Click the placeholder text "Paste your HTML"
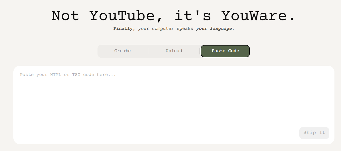Viewport: 341px width, 151px height. [x=41, y=75]
